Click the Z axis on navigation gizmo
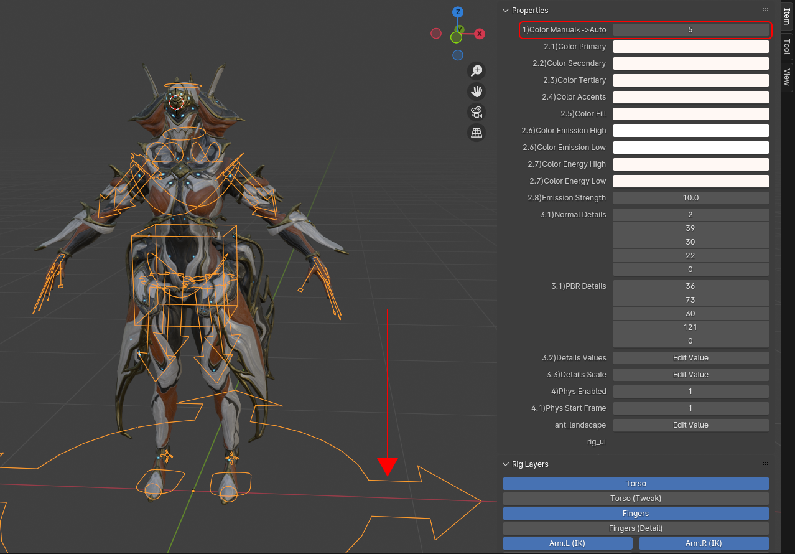This screenshot has width=795, height=554. (458, 12)
